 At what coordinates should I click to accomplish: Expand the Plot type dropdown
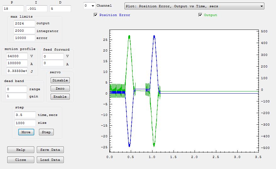click(x=262, y=6)
